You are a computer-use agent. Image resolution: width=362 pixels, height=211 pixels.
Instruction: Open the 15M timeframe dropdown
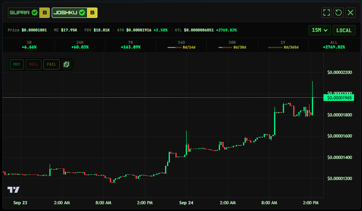point(319,30)
